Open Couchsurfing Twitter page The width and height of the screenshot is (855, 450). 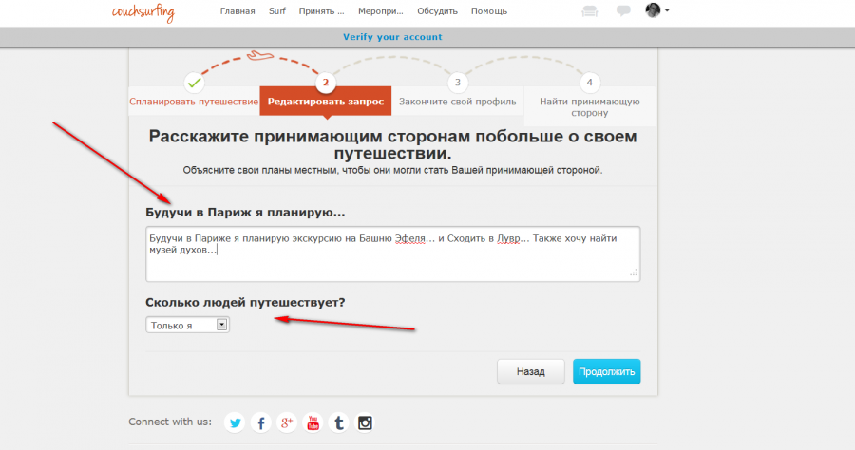[235, 422]
